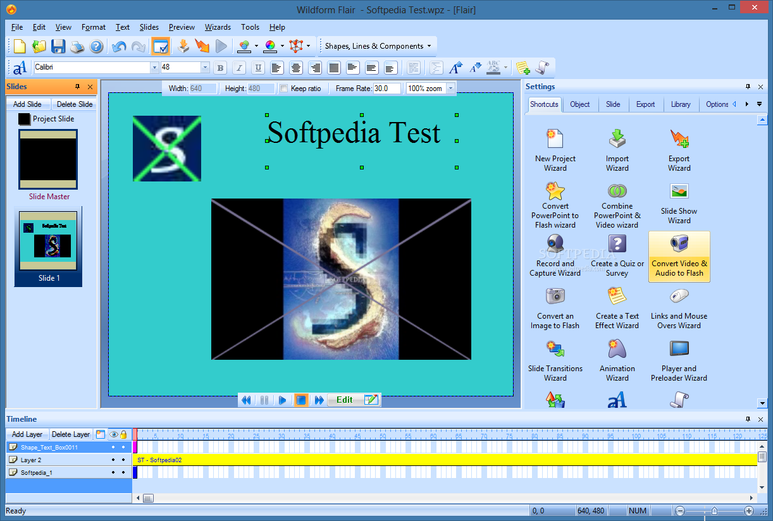Toggle the highlighted checkmark toolbar button
Screen dimensions: 773x521
pyautogui.click(x=161, y=46)
